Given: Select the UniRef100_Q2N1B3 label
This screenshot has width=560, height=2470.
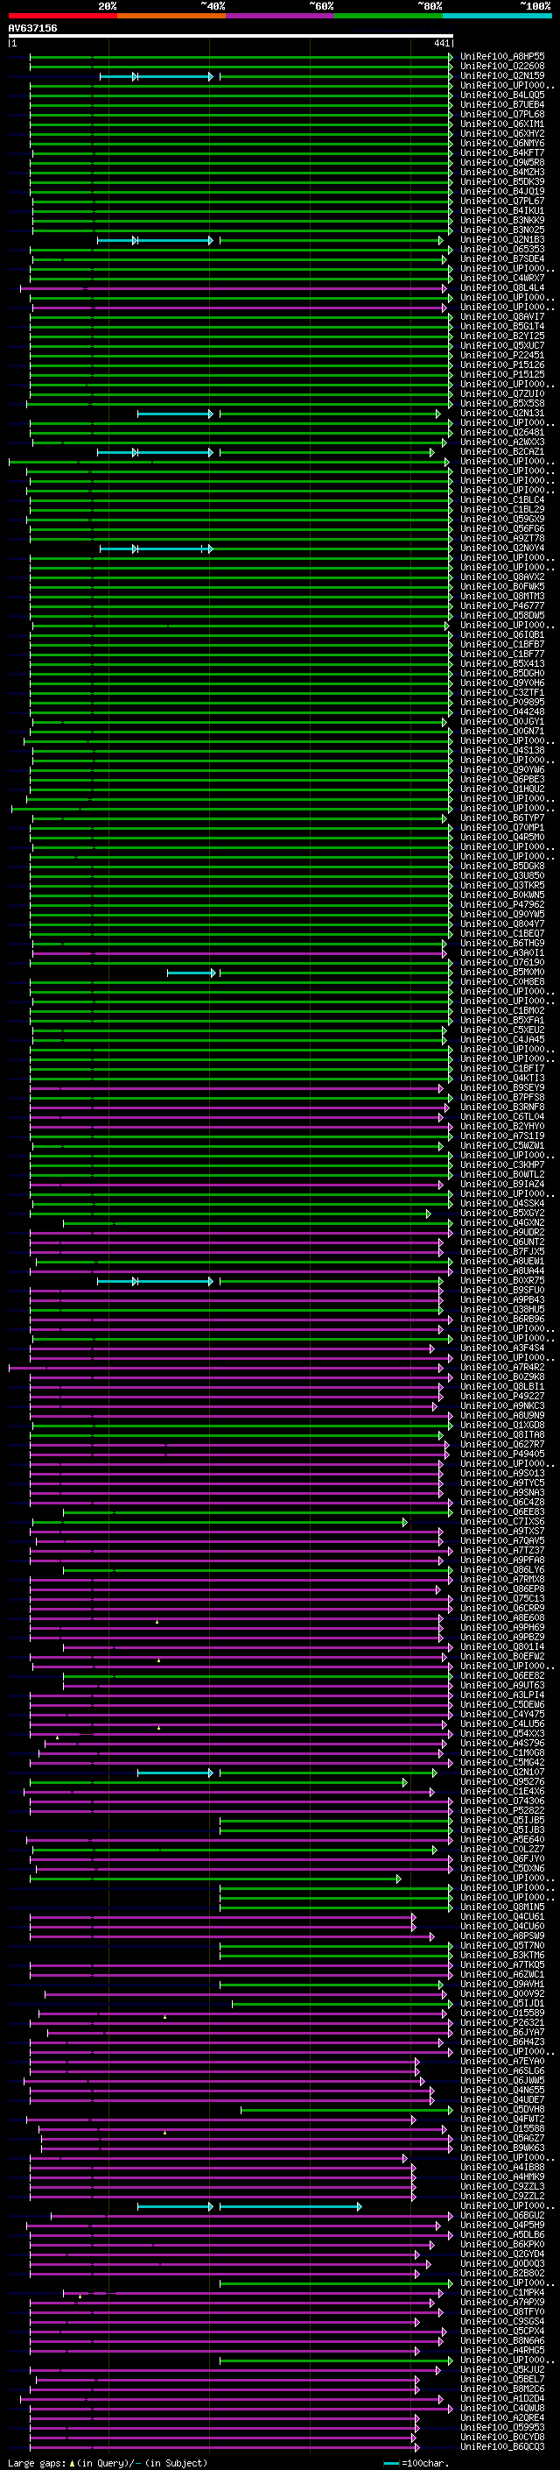Looking at the screenshot, I should 502,240.
